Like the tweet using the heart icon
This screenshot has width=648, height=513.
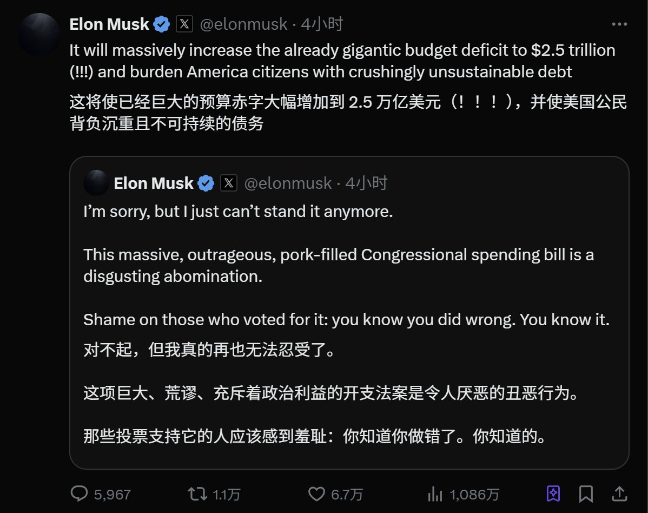pos(316,494)
